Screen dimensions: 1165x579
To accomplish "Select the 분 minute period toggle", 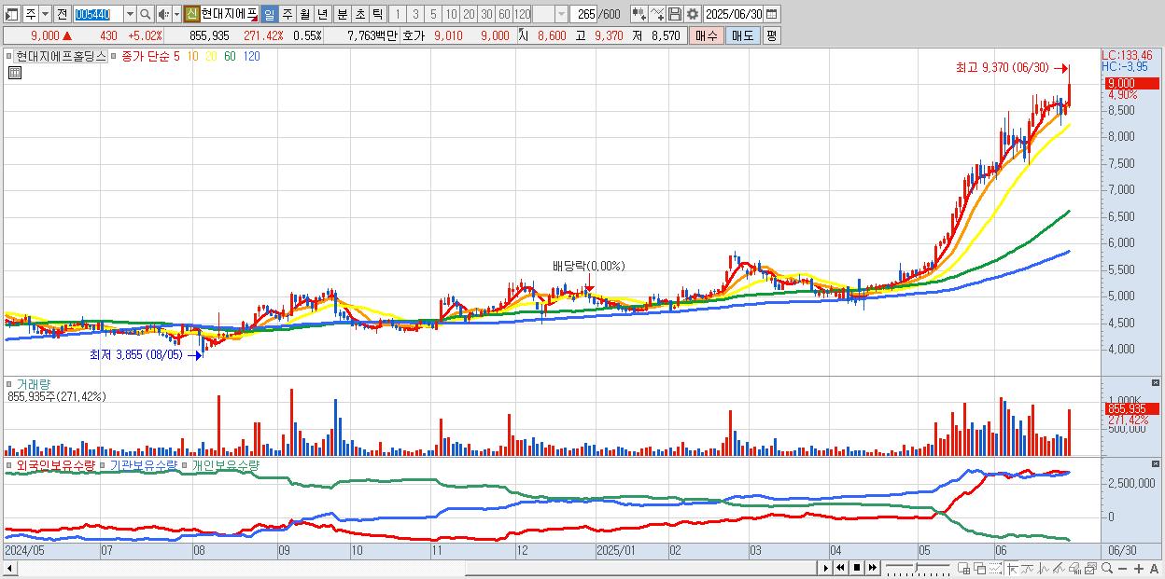I will pos(342,14).
